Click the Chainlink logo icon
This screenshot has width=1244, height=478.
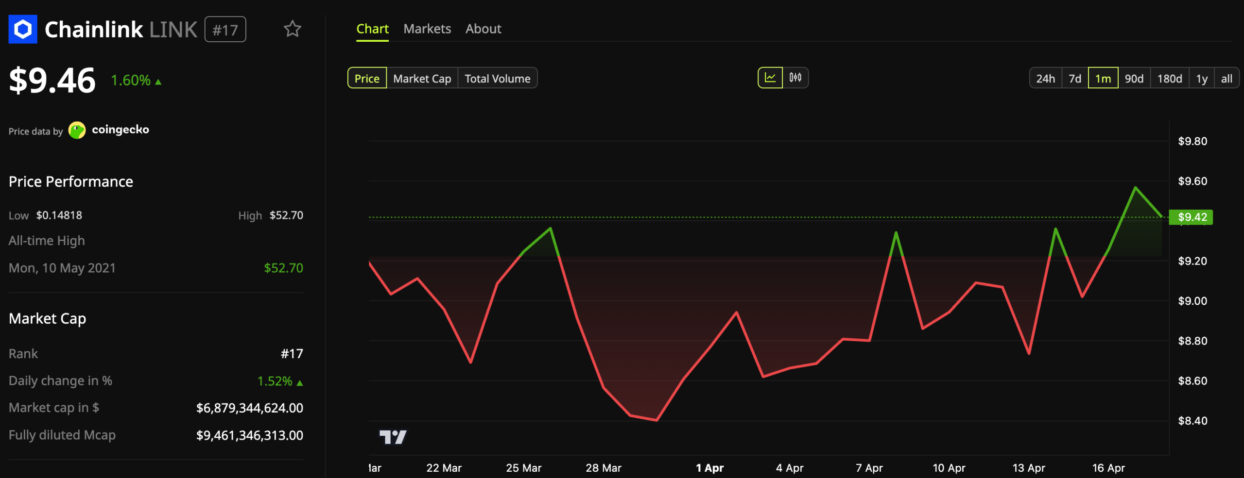[23, 29]
